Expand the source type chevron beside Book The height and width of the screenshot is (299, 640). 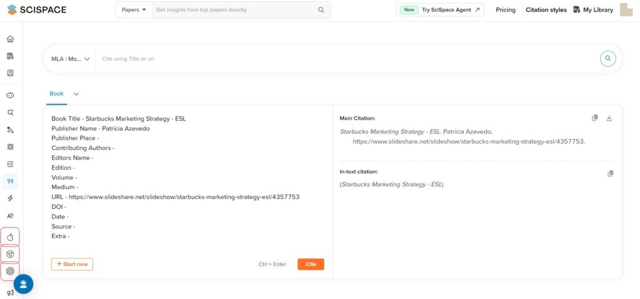(x=76, y=94)
